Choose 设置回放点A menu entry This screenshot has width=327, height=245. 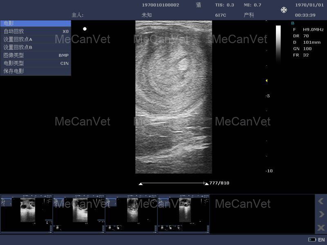(36, 39)
